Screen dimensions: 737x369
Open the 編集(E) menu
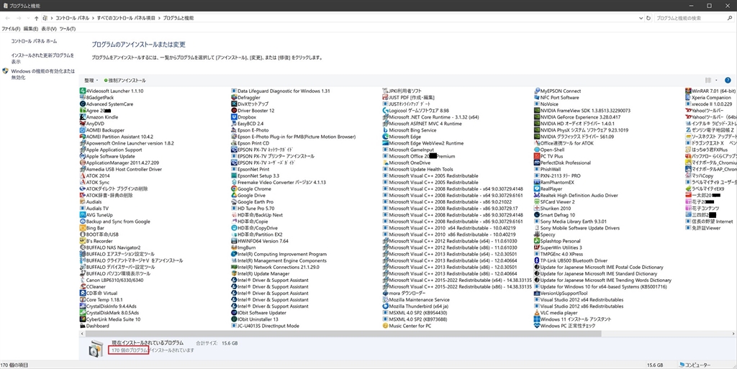coord(31,29)
